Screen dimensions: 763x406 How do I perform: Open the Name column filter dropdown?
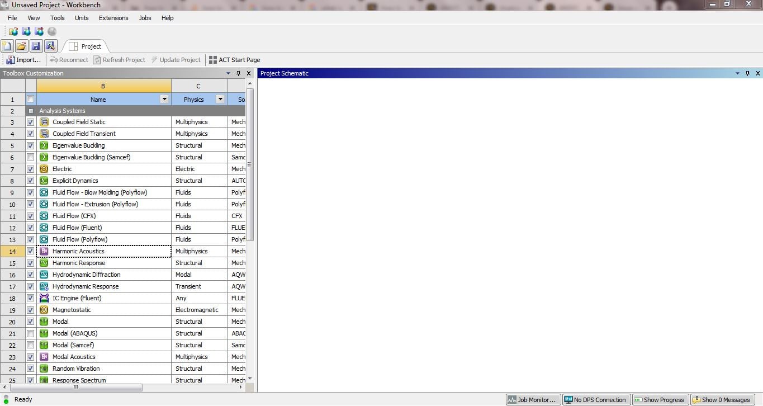coord(164,99)
